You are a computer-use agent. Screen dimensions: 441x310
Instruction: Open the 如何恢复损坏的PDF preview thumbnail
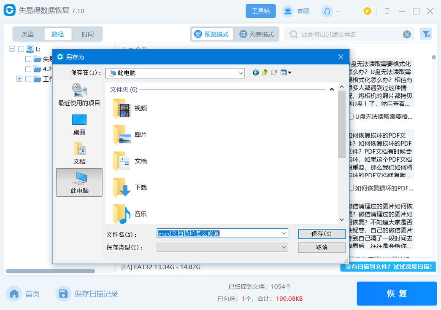[x=381, y=155]
